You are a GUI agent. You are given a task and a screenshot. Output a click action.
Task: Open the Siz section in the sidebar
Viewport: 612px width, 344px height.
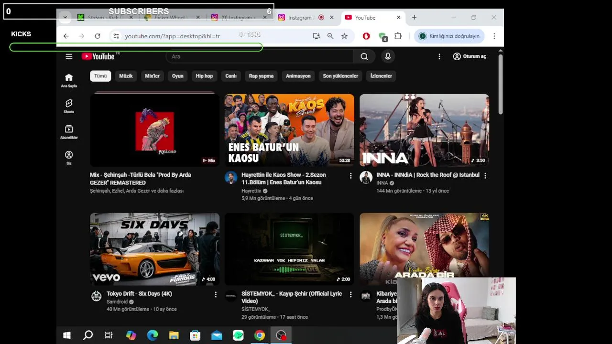[69, 158]
